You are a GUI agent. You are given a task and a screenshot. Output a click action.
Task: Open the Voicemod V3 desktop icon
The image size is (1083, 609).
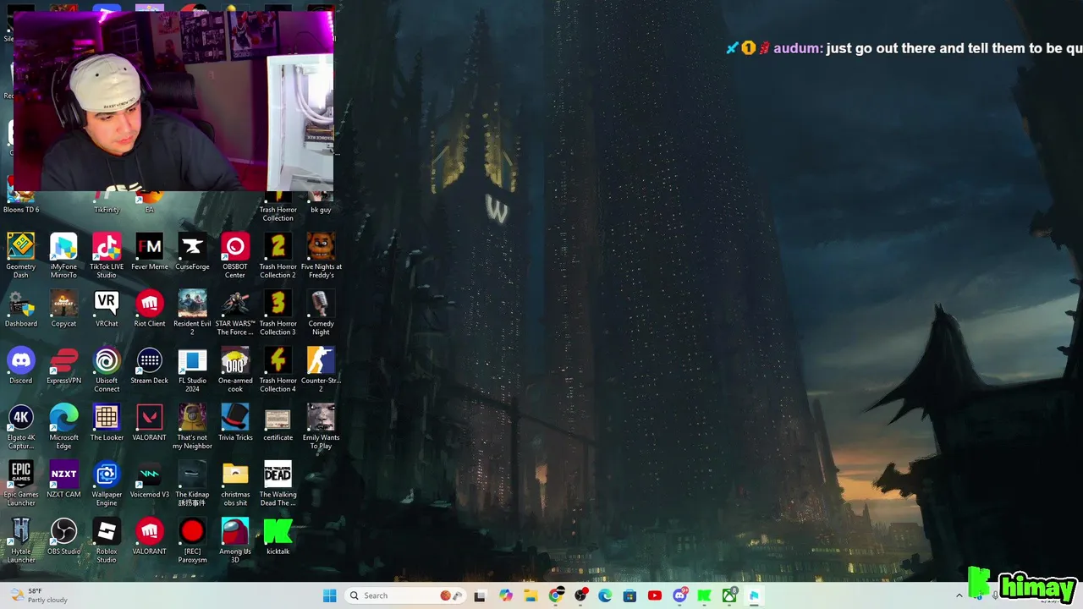pyautogui.click(x=150, y=480)
